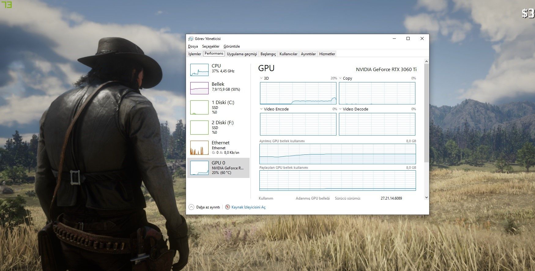Screen dimensions: 535x271
Task: Maximize the Görev Yöneticisi window
Action: click(408, 38)
